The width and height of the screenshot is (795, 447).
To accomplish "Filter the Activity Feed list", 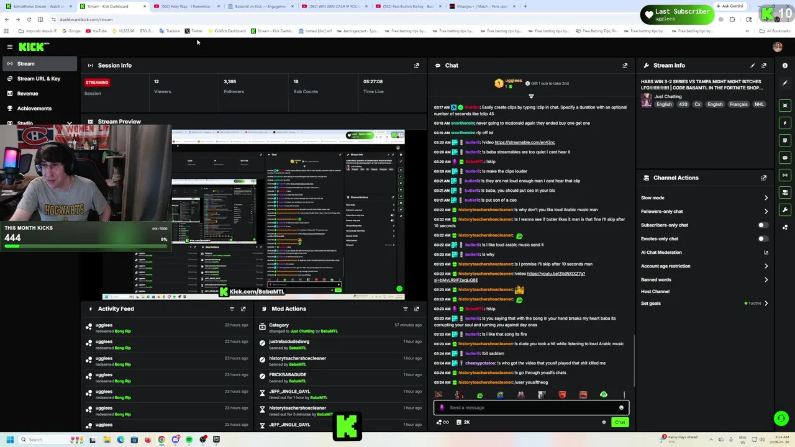I will [x=232, y=309].
